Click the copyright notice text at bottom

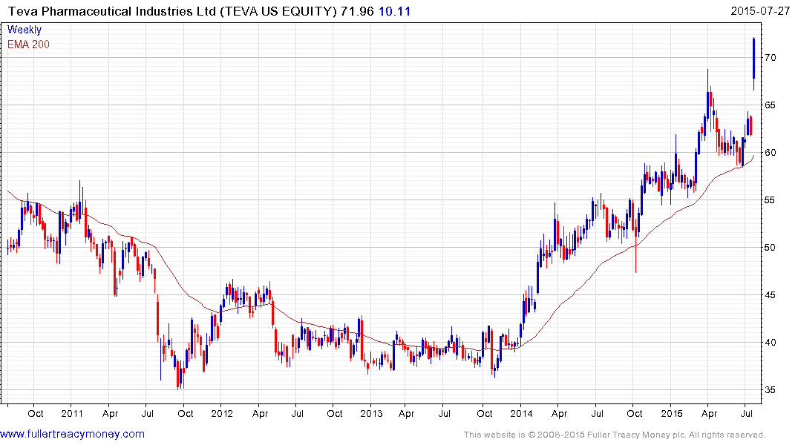615,435
